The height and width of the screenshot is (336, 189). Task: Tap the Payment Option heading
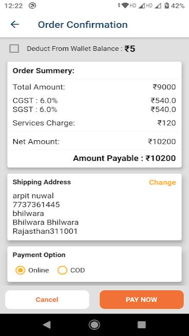[x=39, y=255]
